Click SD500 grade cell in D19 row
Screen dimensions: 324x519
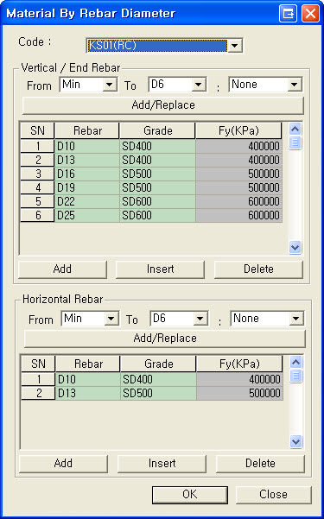(x=157, y=187)
